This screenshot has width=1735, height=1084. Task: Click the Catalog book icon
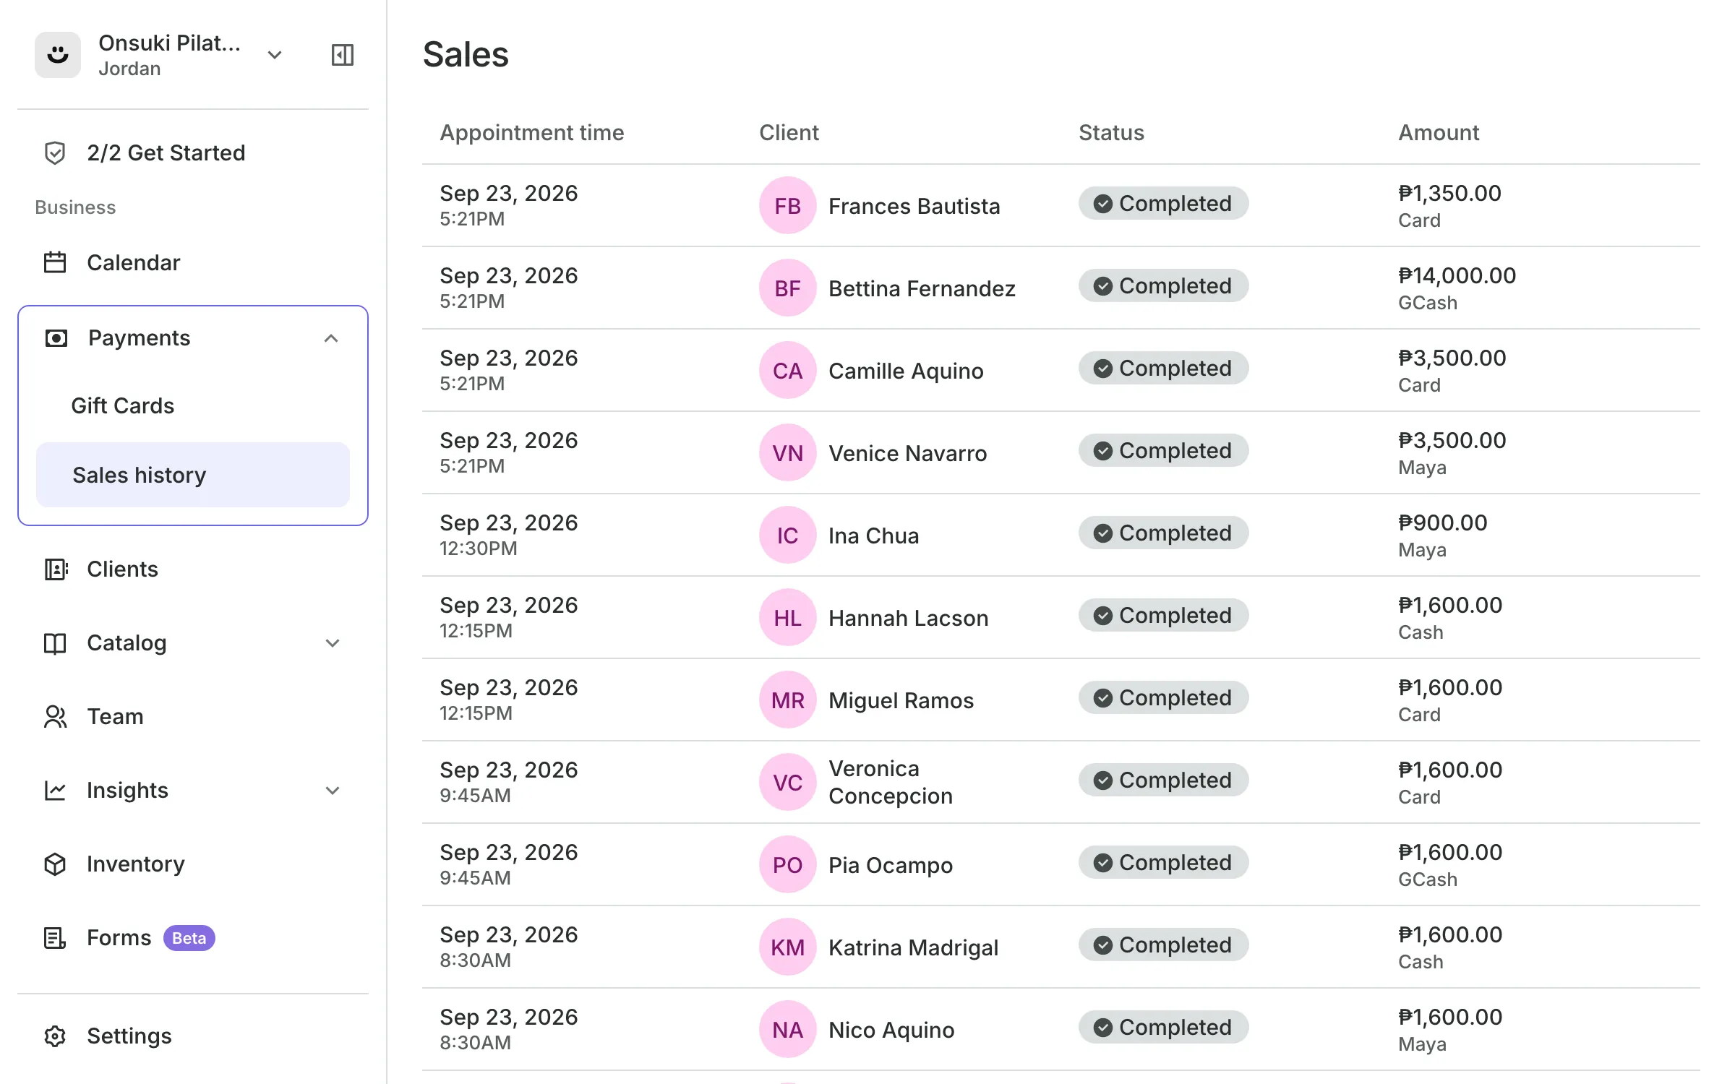[55, 643]
